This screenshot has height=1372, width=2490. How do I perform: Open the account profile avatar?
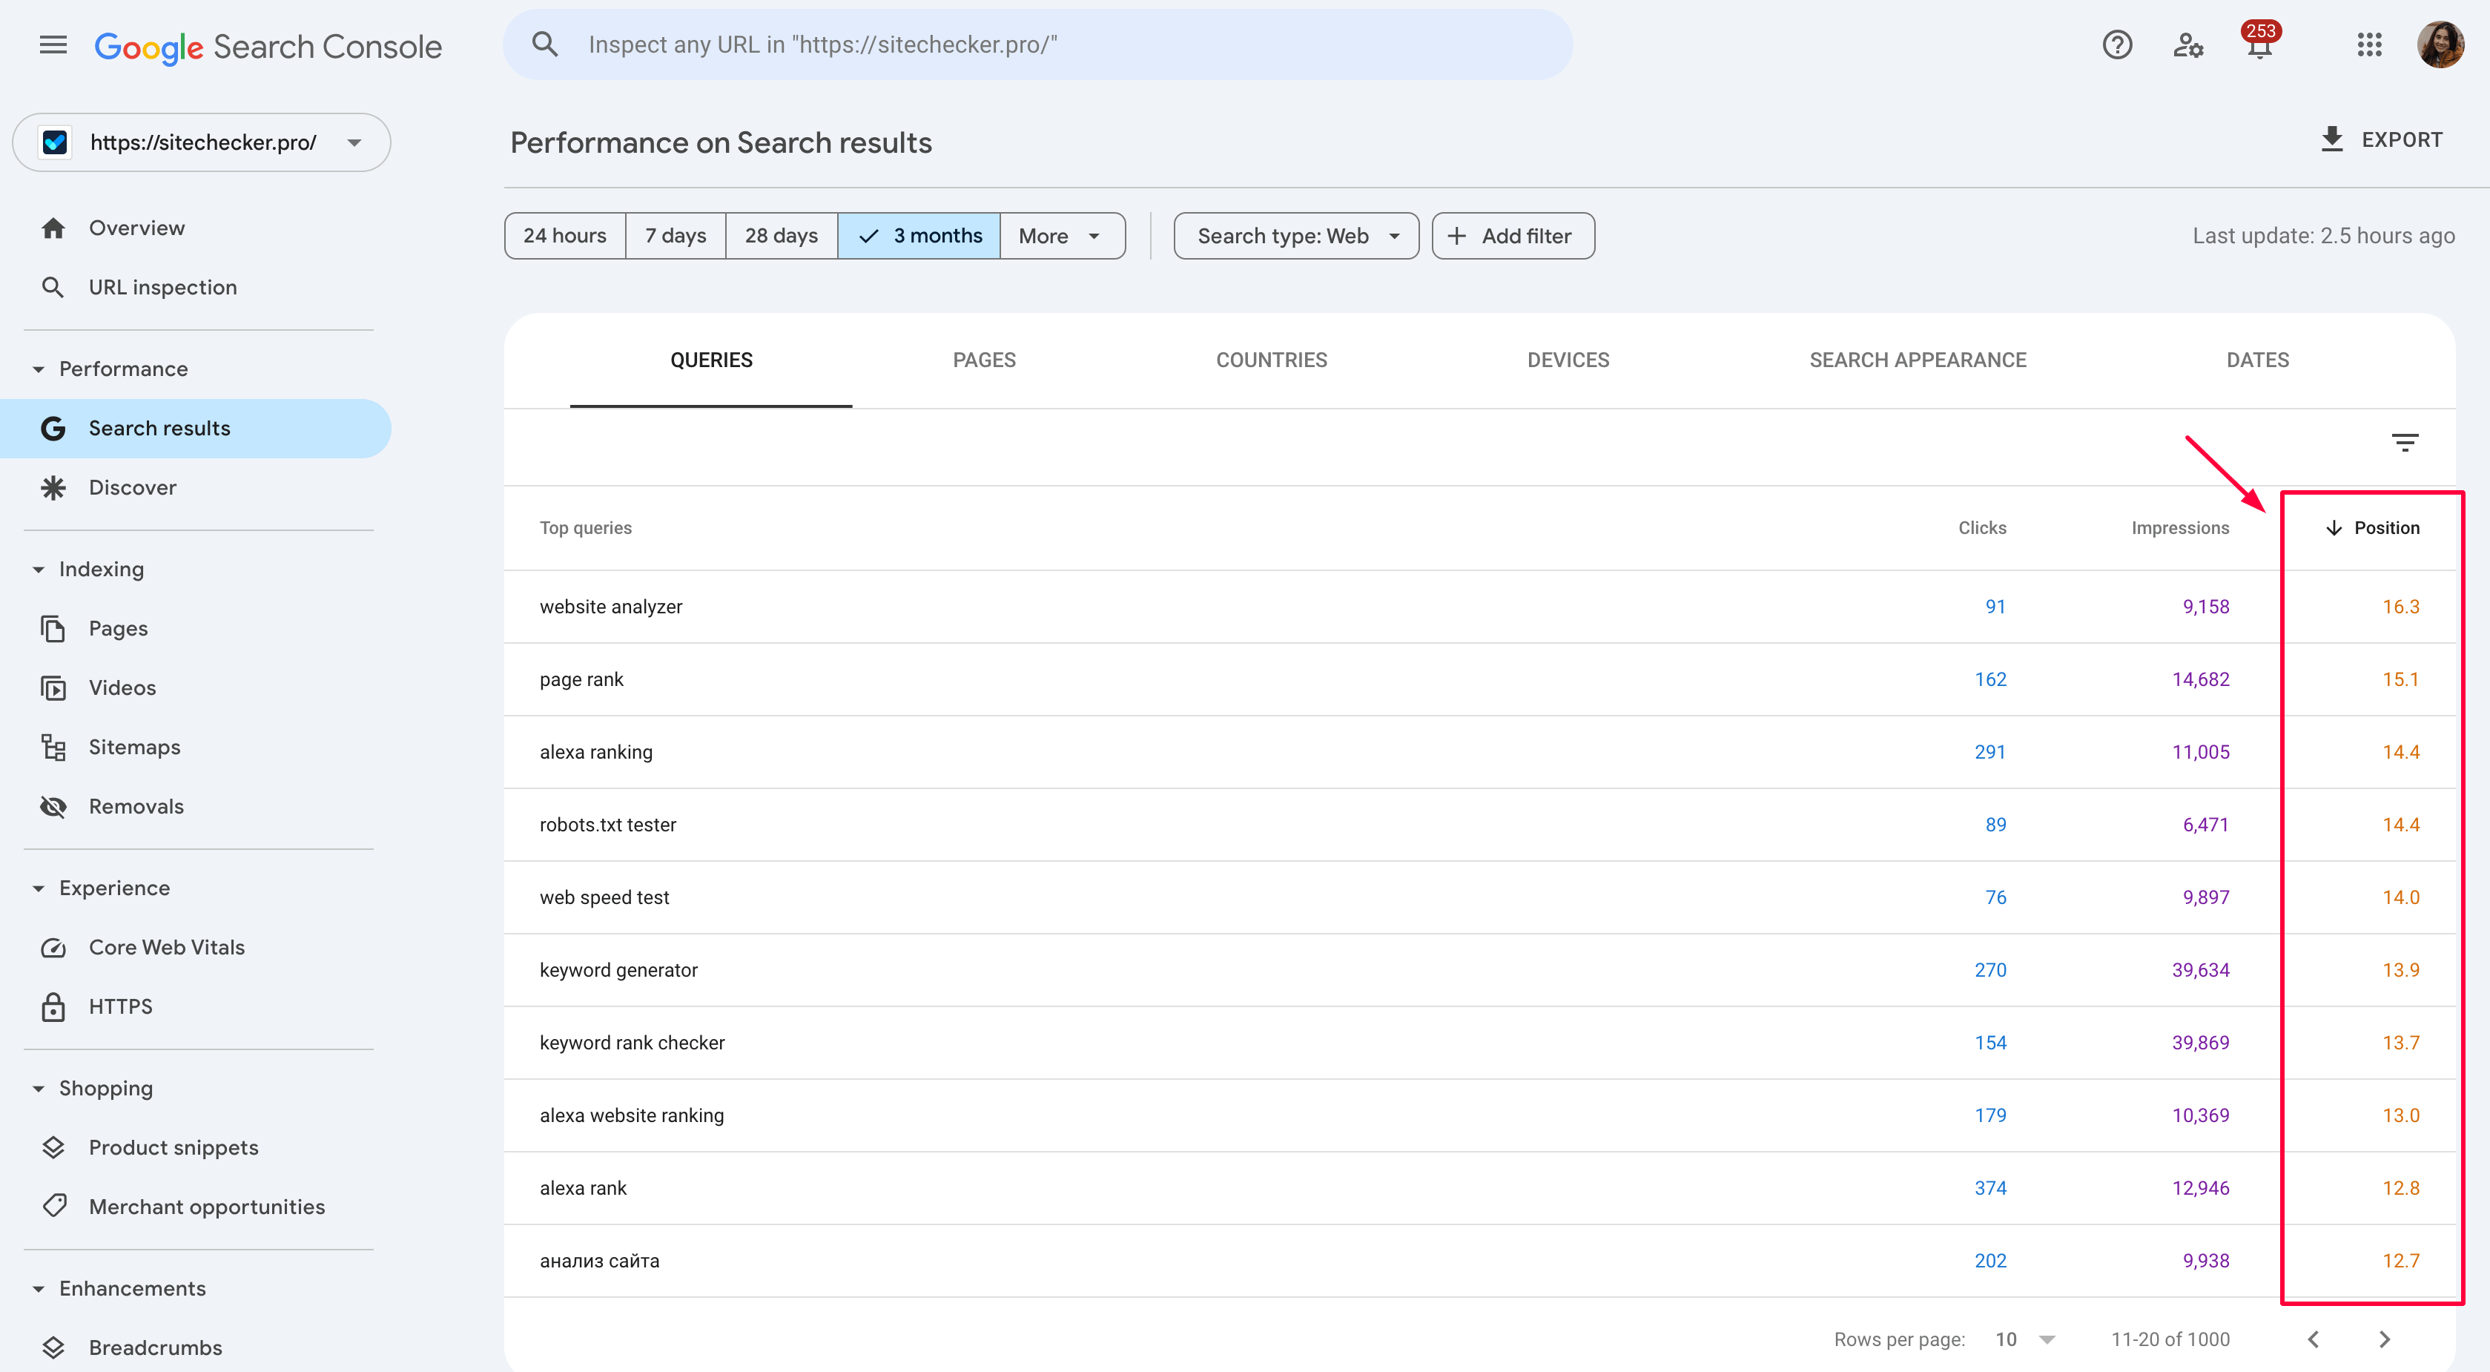click(x=2440, y=44)
